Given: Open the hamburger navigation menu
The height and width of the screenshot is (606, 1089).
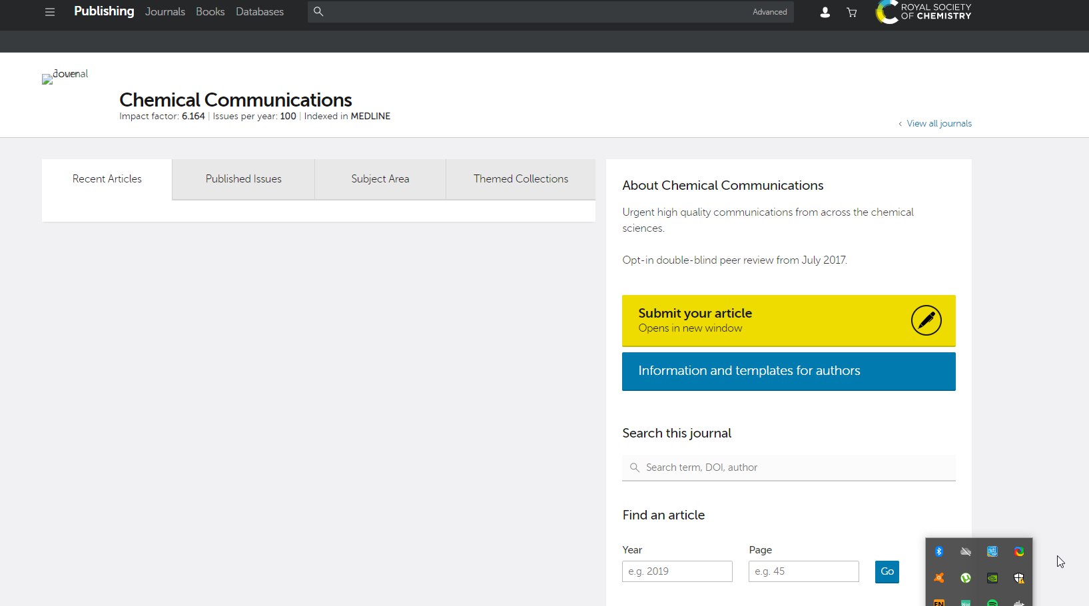Looking at the screenshot, I should click(x=50, y=12).
